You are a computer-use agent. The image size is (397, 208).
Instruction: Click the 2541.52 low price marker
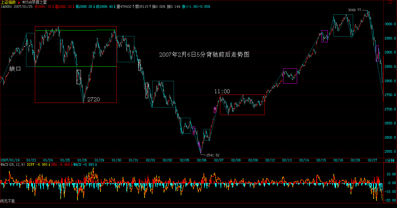[213, 155]
